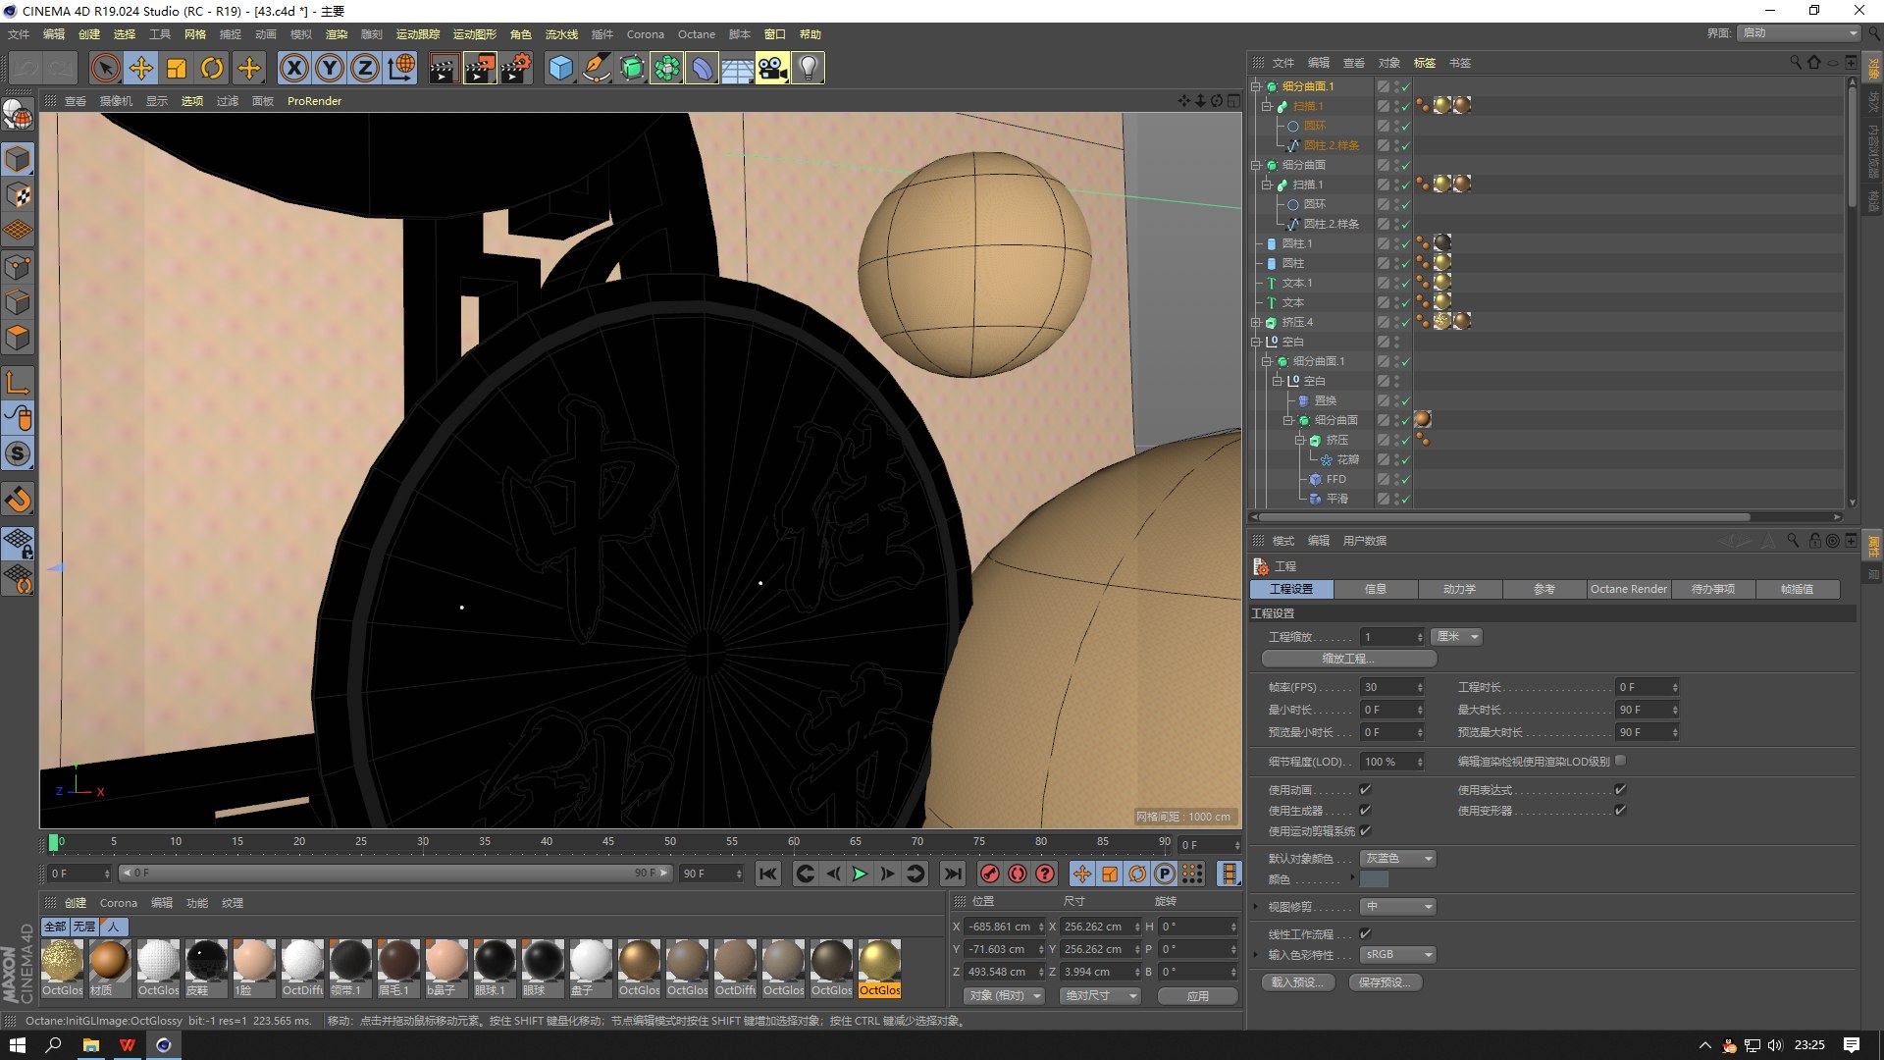Switch to Texture mode
Screen dimensions: 1884x1060
19,194
